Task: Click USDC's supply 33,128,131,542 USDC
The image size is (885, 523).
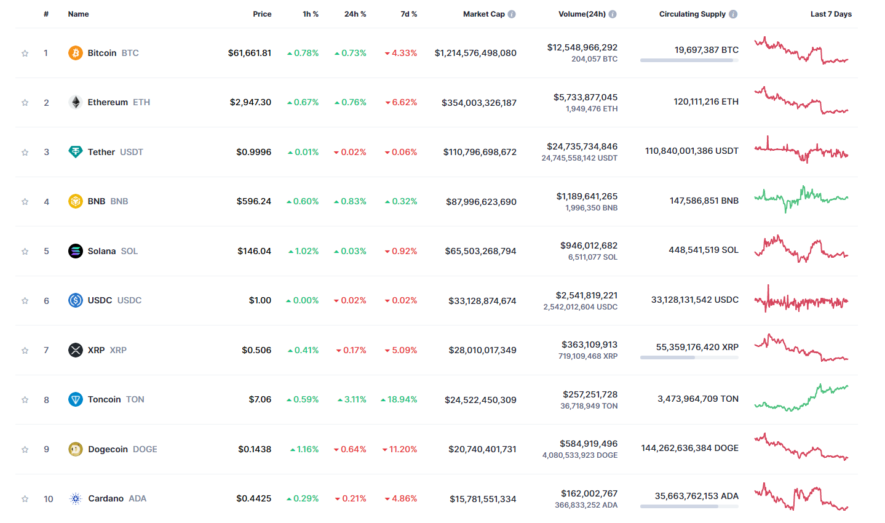Action: (695, 300)
